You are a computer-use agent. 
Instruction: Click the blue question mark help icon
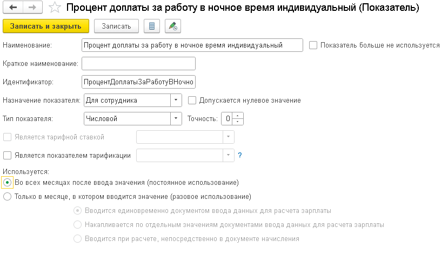[x=239, y=155]
